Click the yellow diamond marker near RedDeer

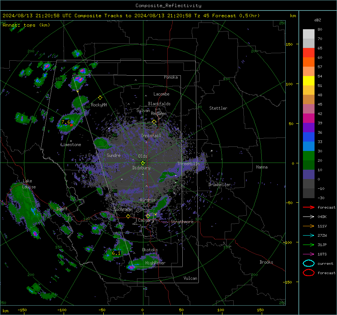point(154,122)
